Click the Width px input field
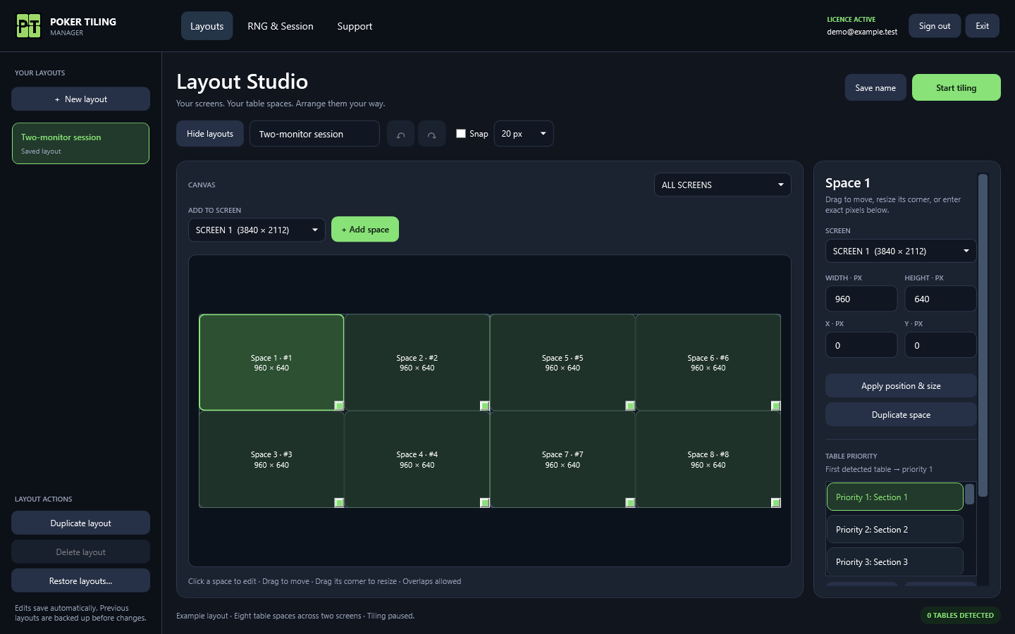The image size is (1015, 634). (861, 299)
